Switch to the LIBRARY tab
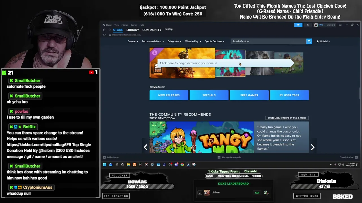 click(x=133, y=30)
